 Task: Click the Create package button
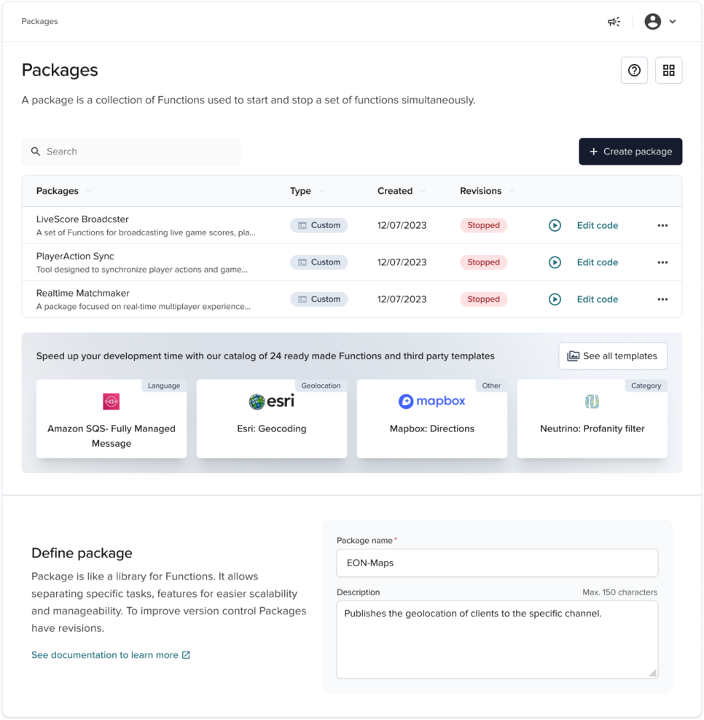point(630,152)
